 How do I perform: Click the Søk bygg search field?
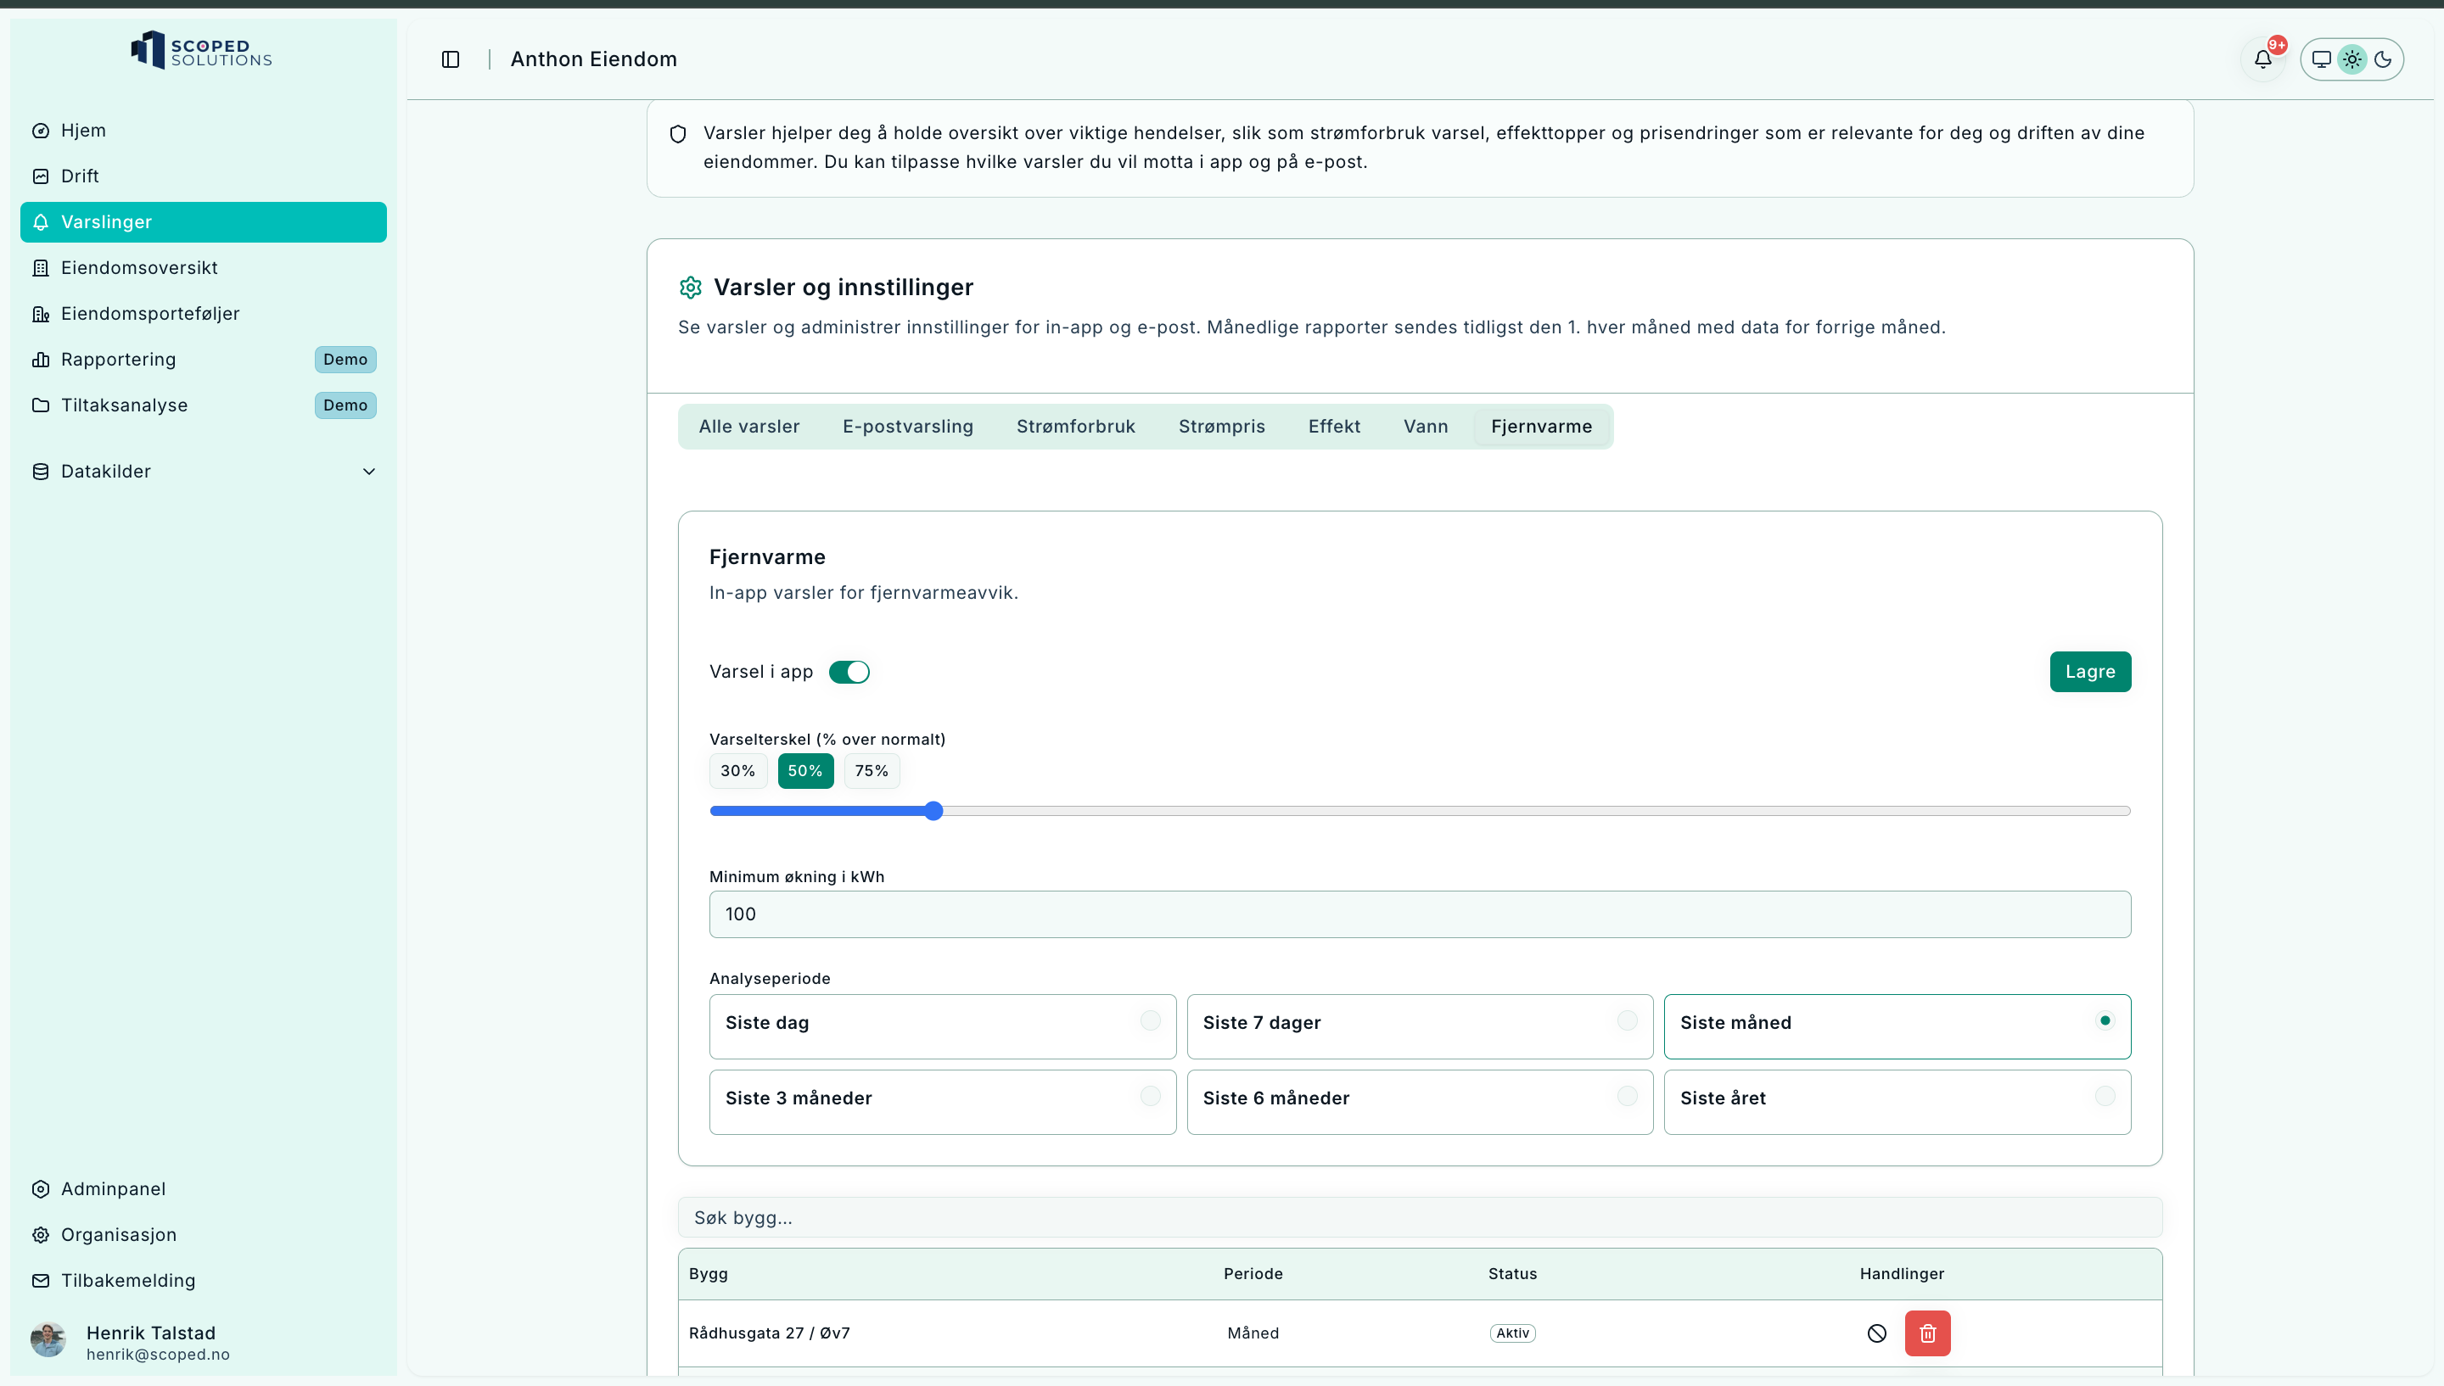(1419, 1216)
